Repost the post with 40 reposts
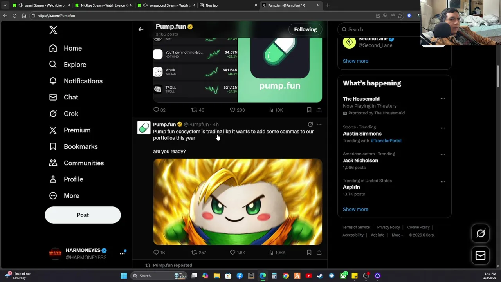 point(197,110)
